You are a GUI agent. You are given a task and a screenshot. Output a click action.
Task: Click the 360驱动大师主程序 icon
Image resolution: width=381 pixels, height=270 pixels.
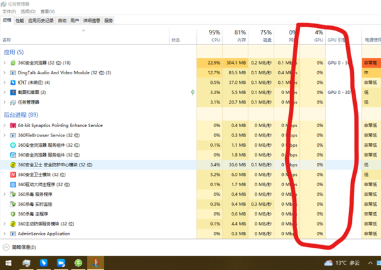[x=13, y=184]
